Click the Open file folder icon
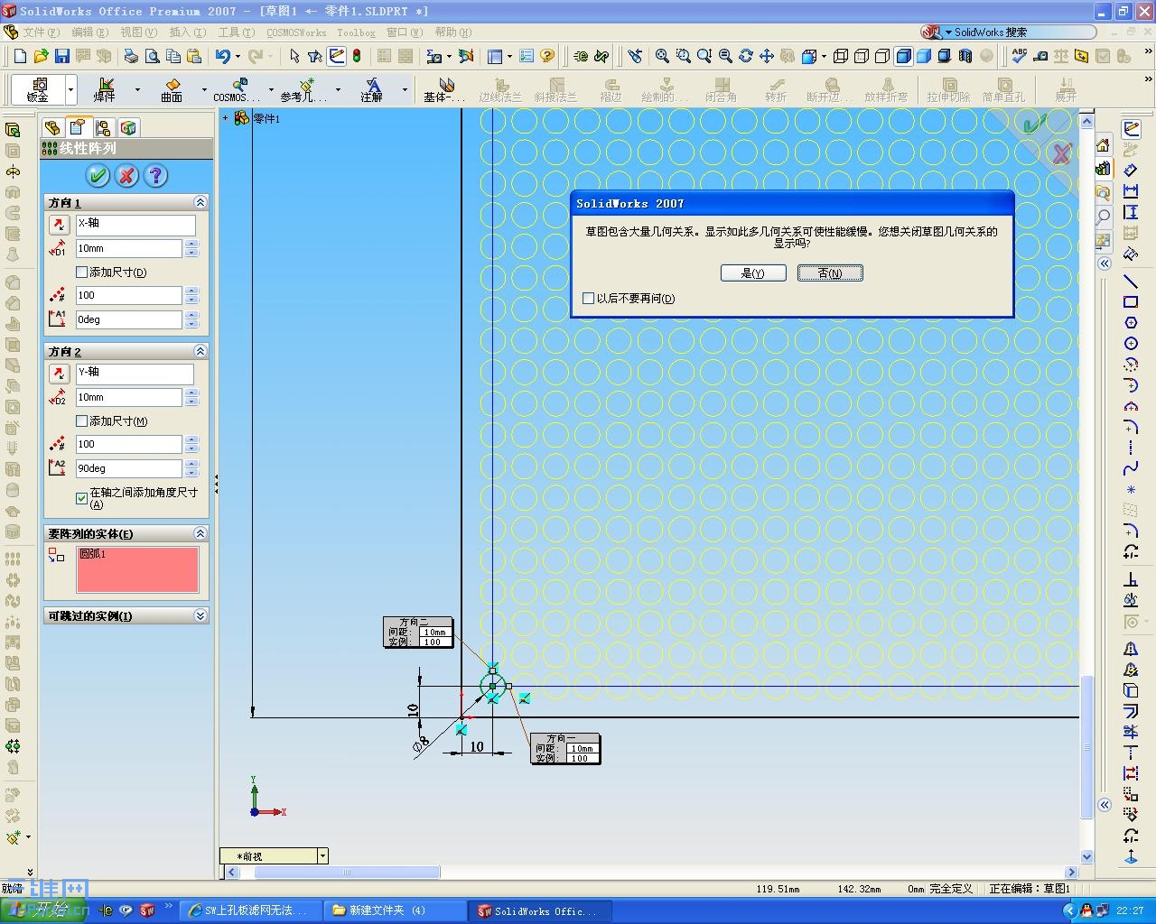This screenshot has width=1156, height=924. pyautogui.click(x=41, y=56)
